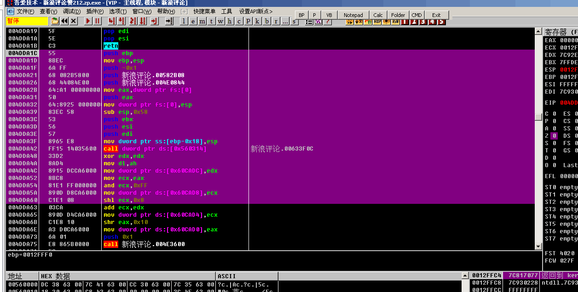This screenshot has width=578, height=292.
Task: Open the 设置API断点> menu
Action: click(256, 11)
